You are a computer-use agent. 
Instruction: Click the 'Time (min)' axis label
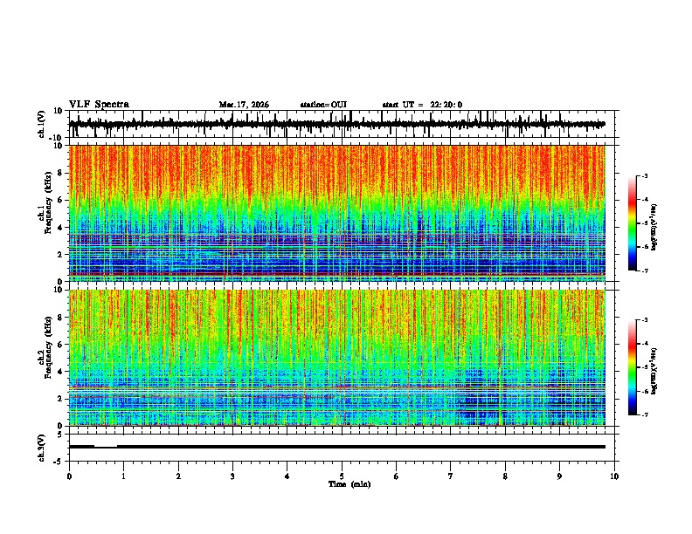[349, 484]
